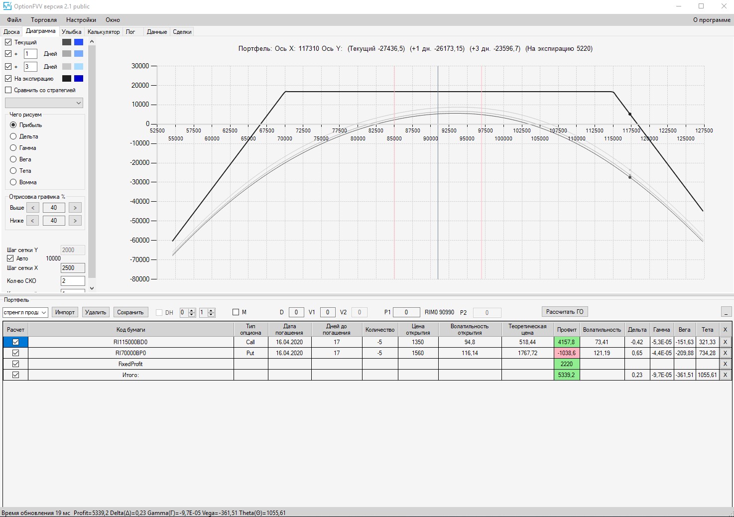Click the dark blue swatch beside На экспирацию
734x517 pixels.
tap(79, 79)
